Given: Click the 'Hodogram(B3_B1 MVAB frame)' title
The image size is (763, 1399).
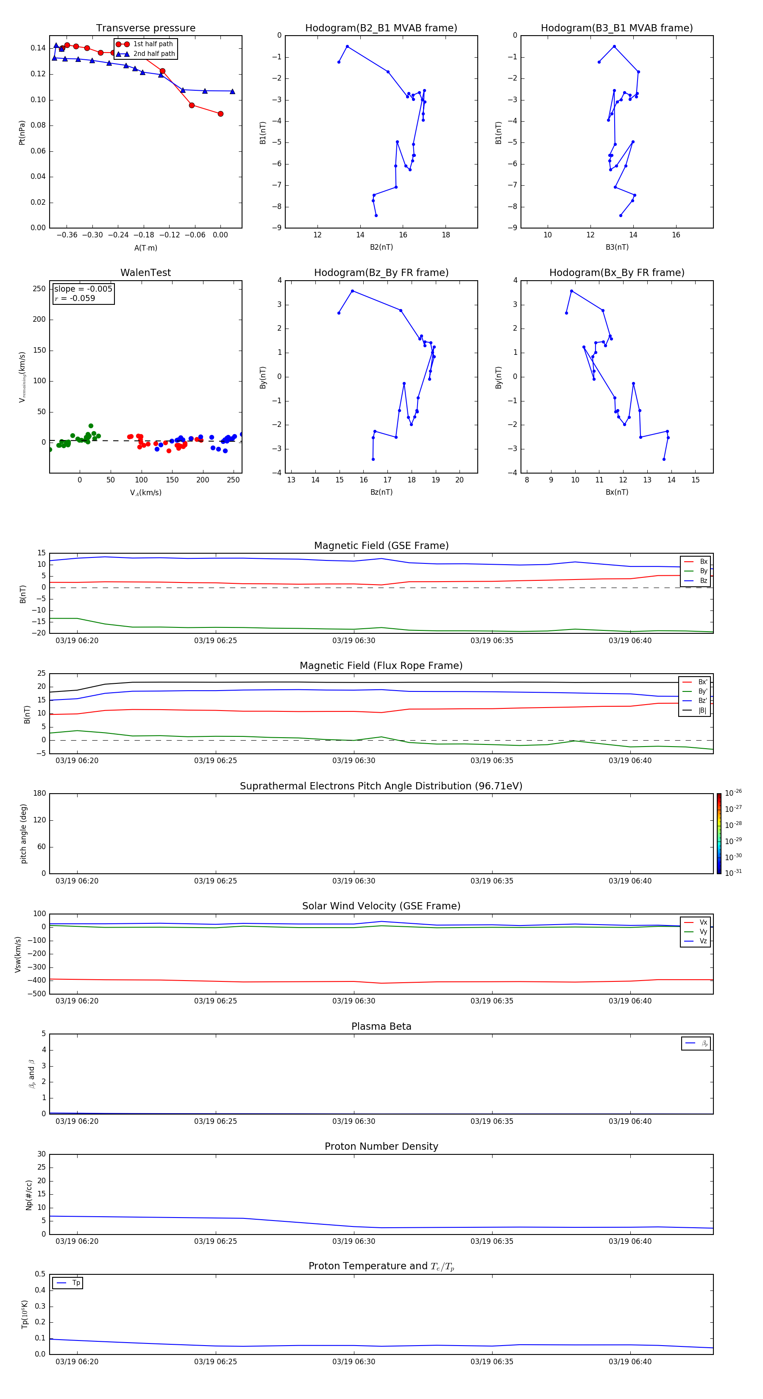Looking at the screenshot, I should [x=617, y=28].
